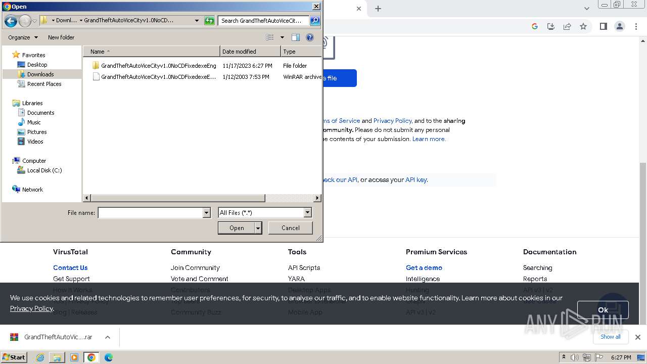647x364 pixels.
Task: Select Pictures library
Action: 37,132
